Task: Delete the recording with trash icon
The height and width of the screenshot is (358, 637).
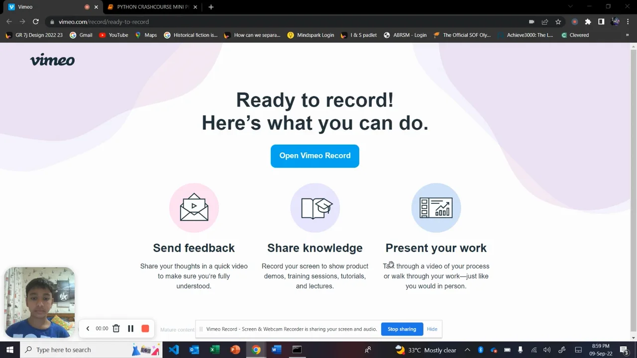Action: tap(116, 329)
